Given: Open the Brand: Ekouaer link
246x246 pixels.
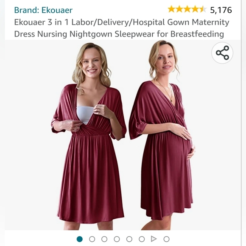Looking at the screenshot, I should coord(43,10).
